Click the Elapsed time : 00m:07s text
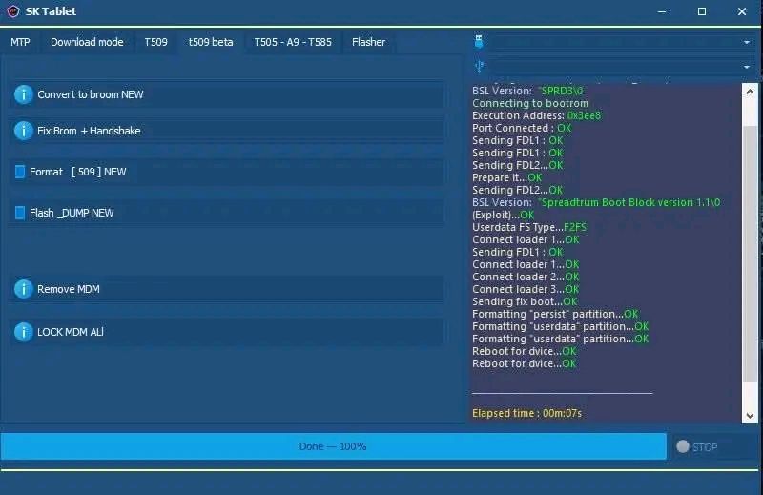 point(526,413)
